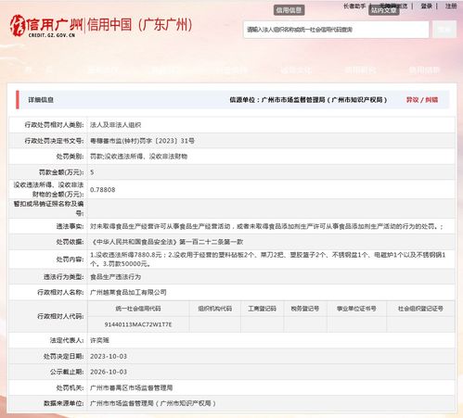Click the value 法人及非法人组织
This screenshot has width=463, height=418.
click(115, 125)
